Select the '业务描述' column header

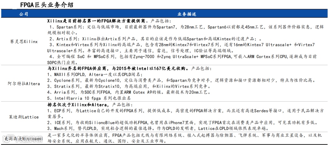click(186, 14)
